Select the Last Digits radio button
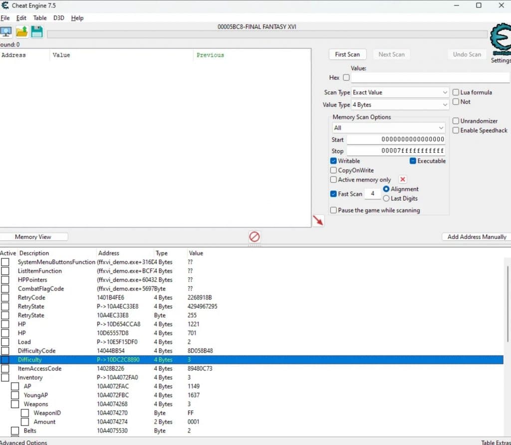 coord(386,199)
